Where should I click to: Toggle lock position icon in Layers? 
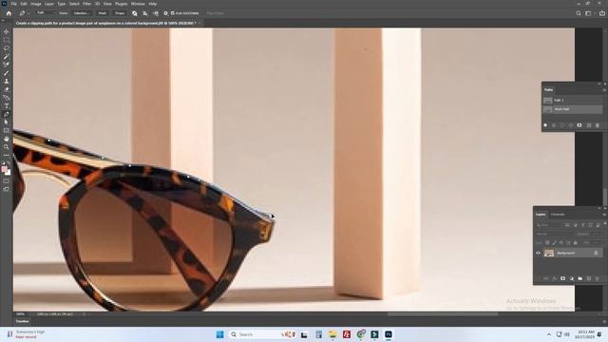tap(561, 243)
